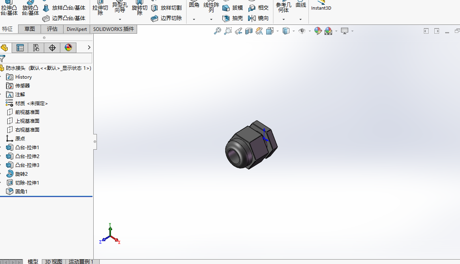
Task: Open Apply Scene dropdown arrow
Action: pyautogui.click(x=336, y=31)
